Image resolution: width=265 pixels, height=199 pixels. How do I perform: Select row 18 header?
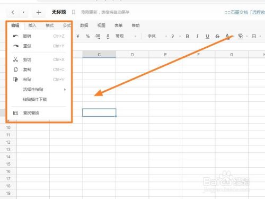coord(8,186)
